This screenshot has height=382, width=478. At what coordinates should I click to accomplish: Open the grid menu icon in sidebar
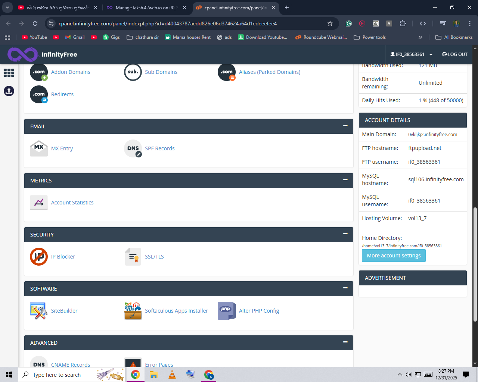click(x=9, y=73)
